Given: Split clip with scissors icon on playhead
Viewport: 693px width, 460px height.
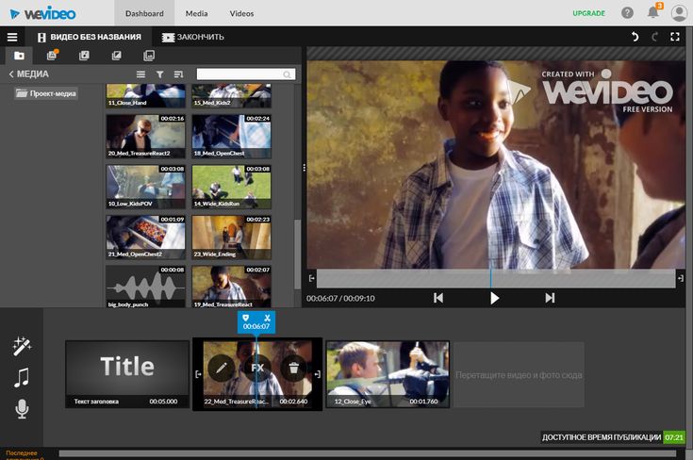Looking at the screenshot, I should 268,318.
